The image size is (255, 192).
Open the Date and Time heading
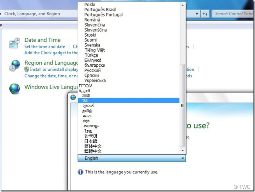pos(42,40)
